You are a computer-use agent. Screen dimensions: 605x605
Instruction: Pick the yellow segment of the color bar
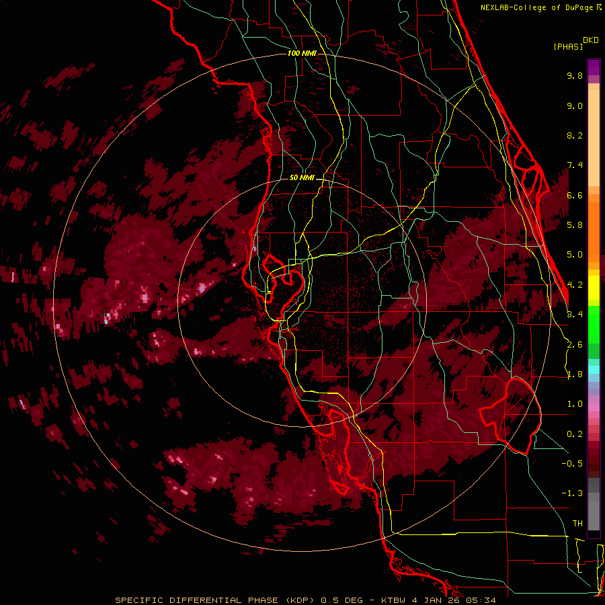tap(594, 288)
